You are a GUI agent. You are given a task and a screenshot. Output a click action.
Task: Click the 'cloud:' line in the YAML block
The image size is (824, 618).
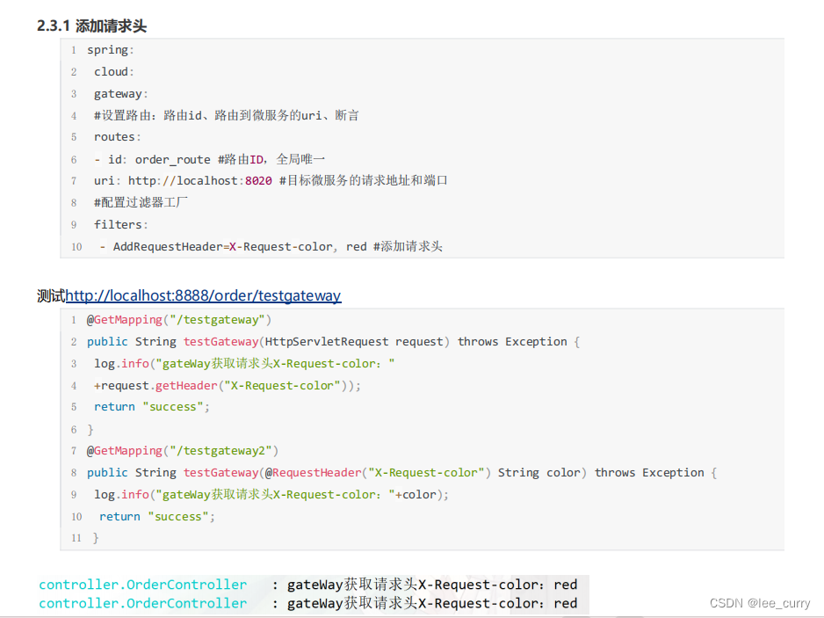coord(114,72)
